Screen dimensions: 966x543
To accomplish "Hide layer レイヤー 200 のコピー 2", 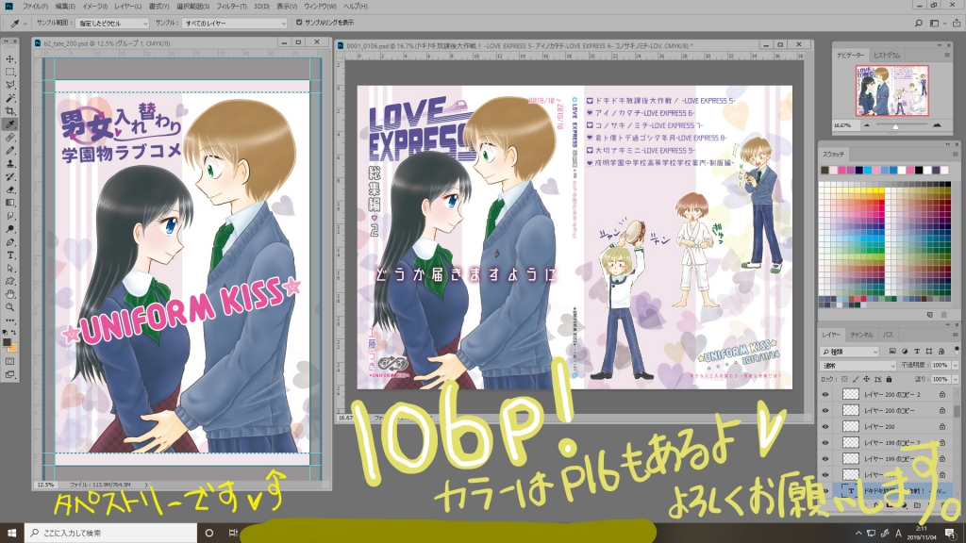I will point(825,394).
